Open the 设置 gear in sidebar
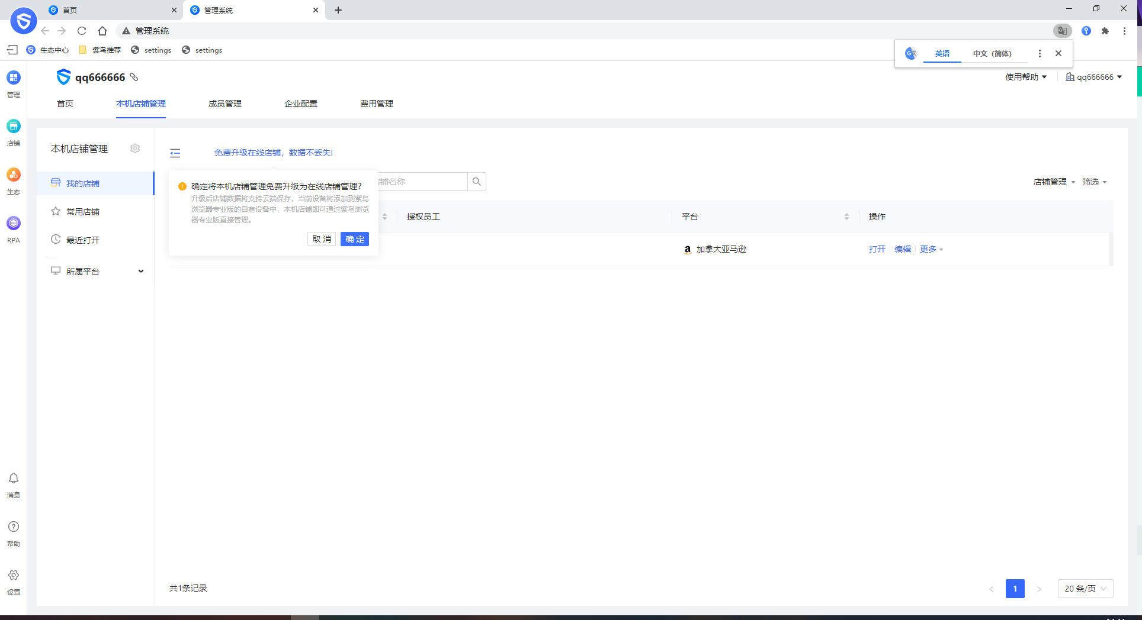The image size is (1142, 620). tap(14, 576)
